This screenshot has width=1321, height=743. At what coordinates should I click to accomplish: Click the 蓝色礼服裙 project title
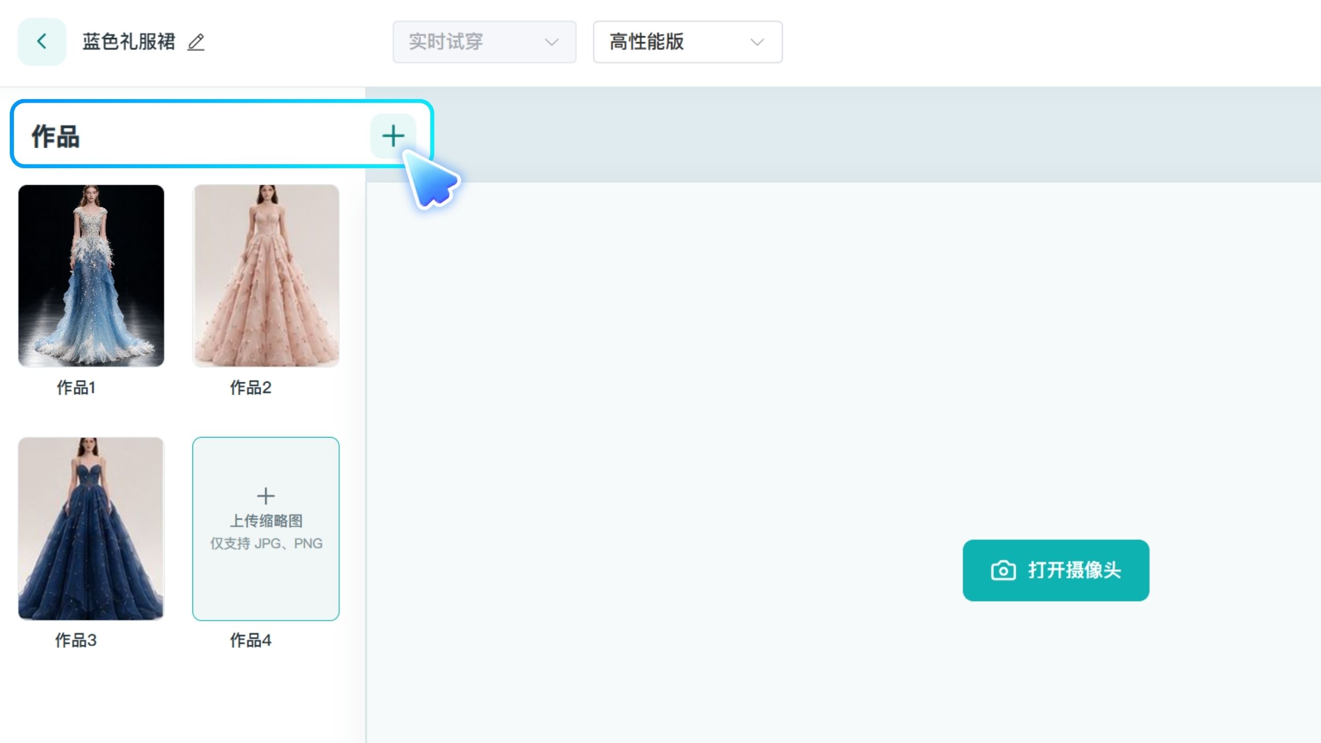(129, 42)
